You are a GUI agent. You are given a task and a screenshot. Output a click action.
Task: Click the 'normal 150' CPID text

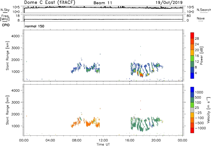click(x=35, y=26)
